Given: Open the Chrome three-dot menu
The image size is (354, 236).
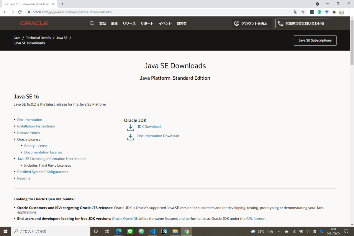Looking at the screenshot, I should (349, 12).
